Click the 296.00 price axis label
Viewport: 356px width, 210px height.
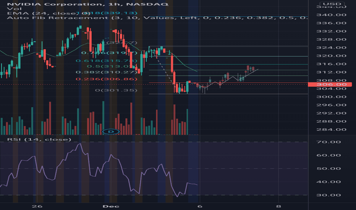(331, 105)
